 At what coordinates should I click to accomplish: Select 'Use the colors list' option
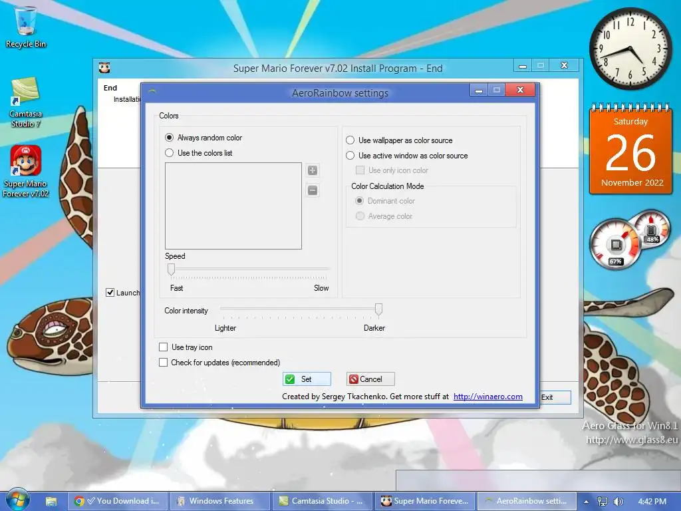click(198, 152)
